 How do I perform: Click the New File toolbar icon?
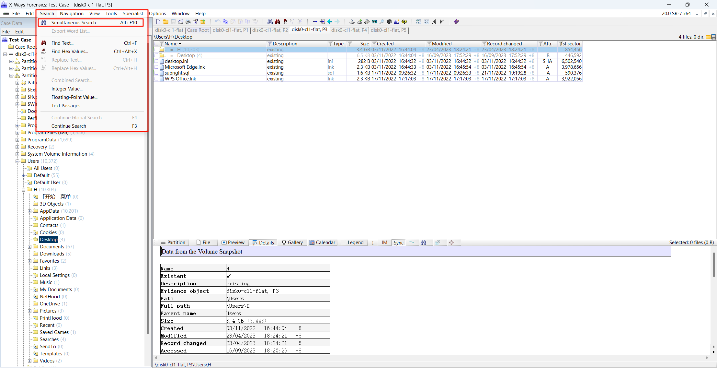click(158, 22)
